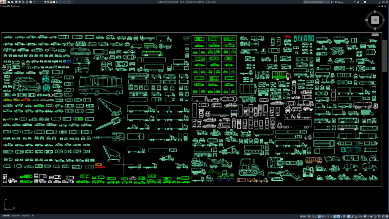Image resolution: width=389 pixels, height=219 pixels.
Task: Open the workspace switching gear dropdown
Action: (x=365, y=216)
